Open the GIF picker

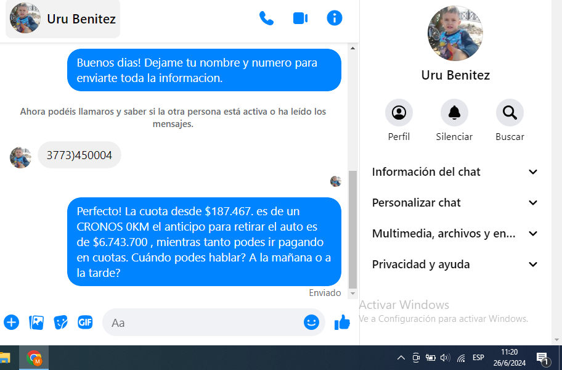point(85,322)
